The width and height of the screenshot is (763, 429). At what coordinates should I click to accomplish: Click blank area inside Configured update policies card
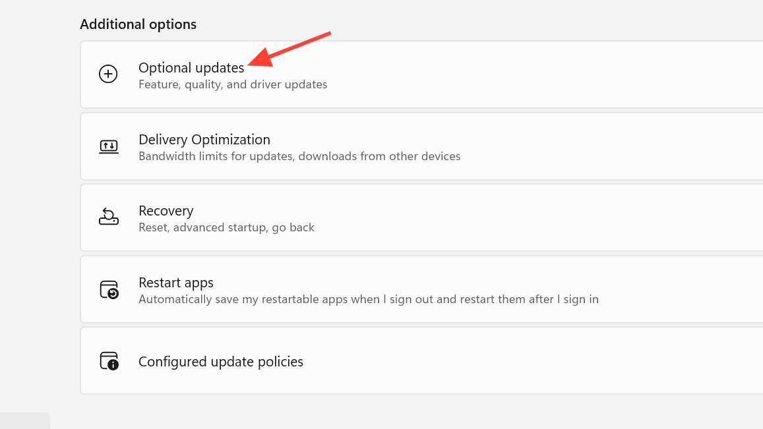[x=535, y=360]
